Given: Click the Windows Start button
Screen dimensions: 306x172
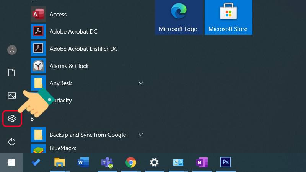Looking at the screenshot, I should coord(11,162).
